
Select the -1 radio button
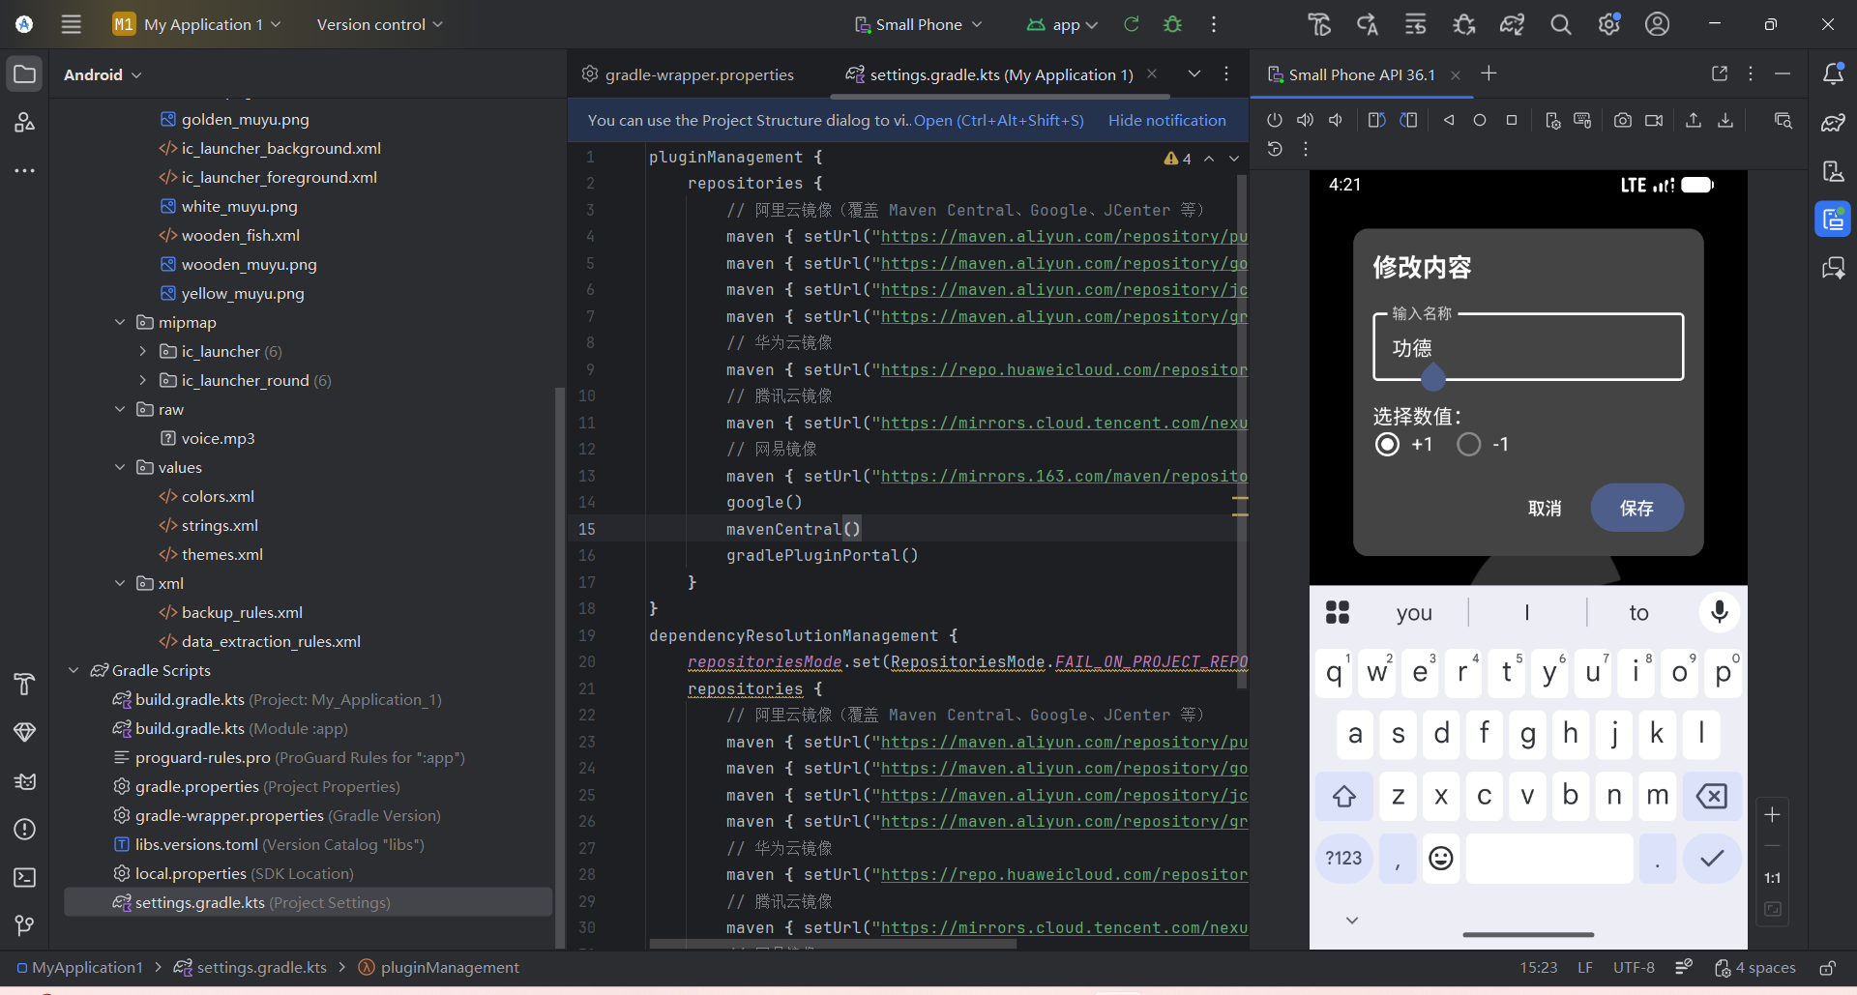pos(1468,444)
